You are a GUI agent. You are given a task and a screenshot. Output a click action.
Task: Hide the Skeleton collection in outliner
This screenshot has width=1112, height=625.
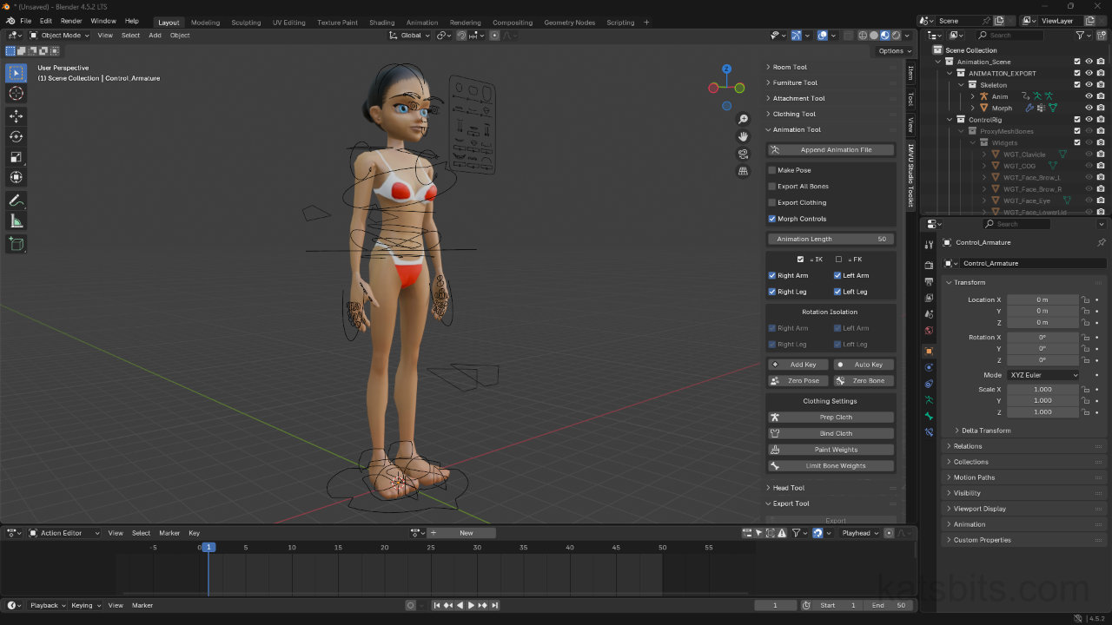[1089, 85]
